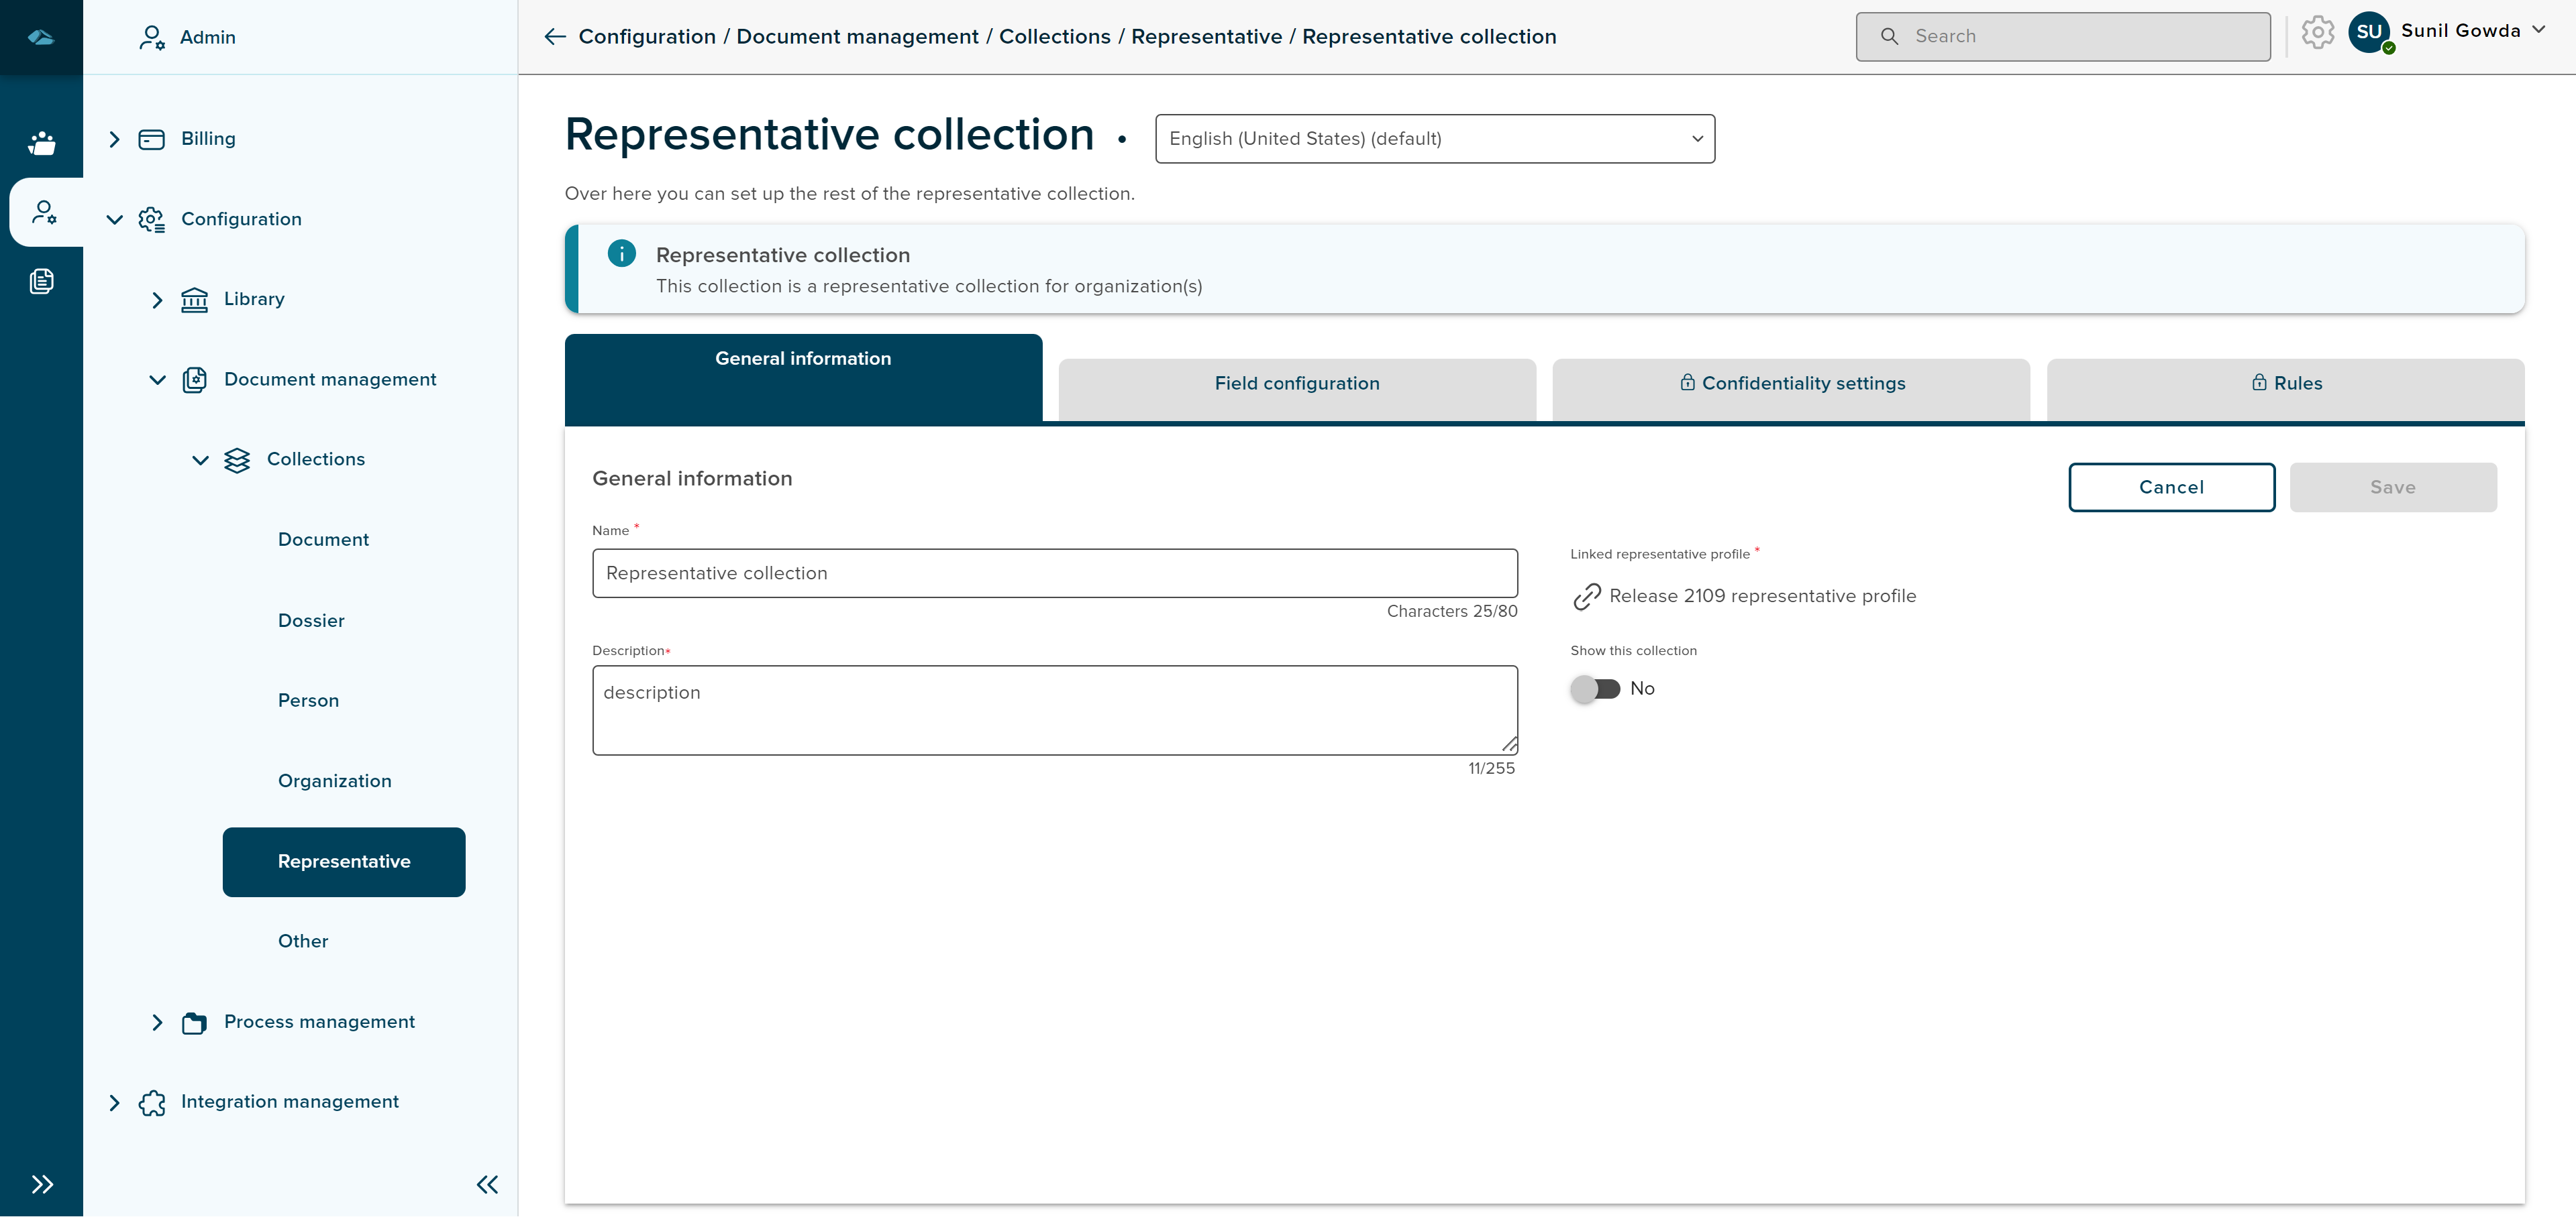Image resolution: width=2576 pixels, height=1217 pixels.
Task: Expand the left rail with double-arrow icon
Action: [x=41, y=1184]
